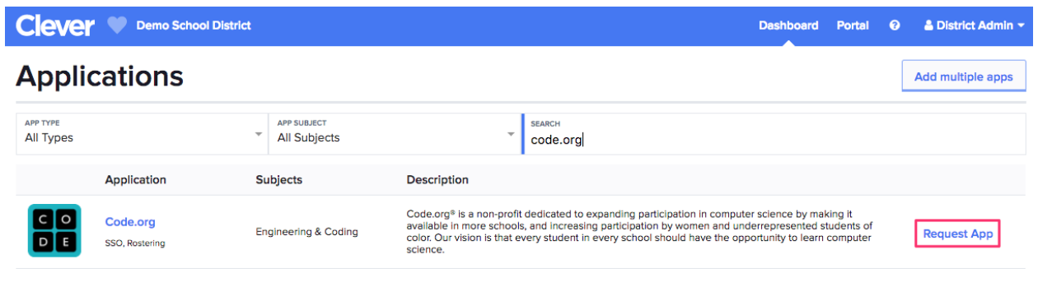Open the Code.org app logo thumbnail
The height and width of the screenshot is (301, 1038).
coord(54,231)
